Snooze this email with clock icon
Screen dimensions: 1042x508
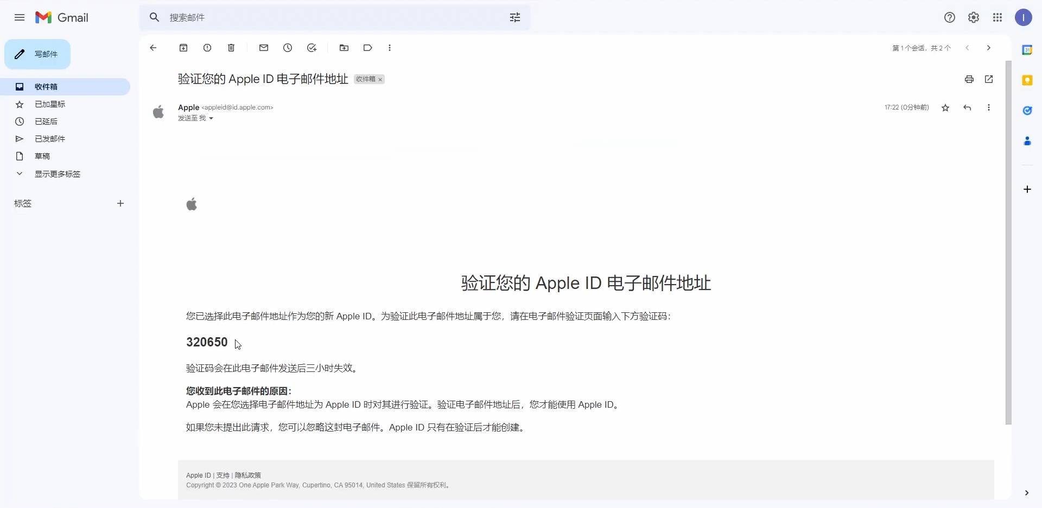point(288,48)
